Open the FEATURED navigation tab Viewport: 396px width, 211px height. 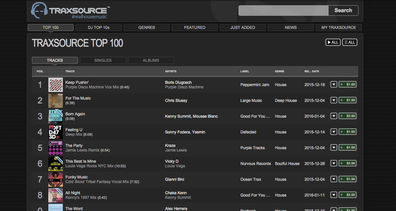click(x=195, y=28)
